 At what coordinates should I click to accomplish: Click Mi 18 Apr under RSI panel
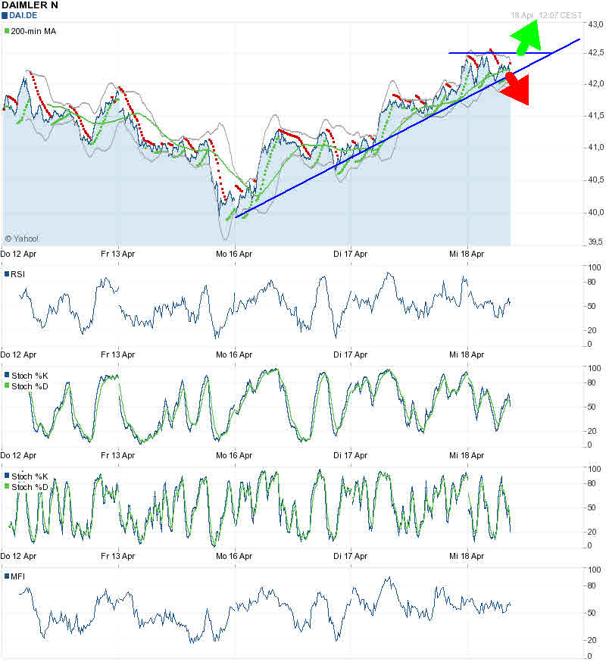(467, 354)
